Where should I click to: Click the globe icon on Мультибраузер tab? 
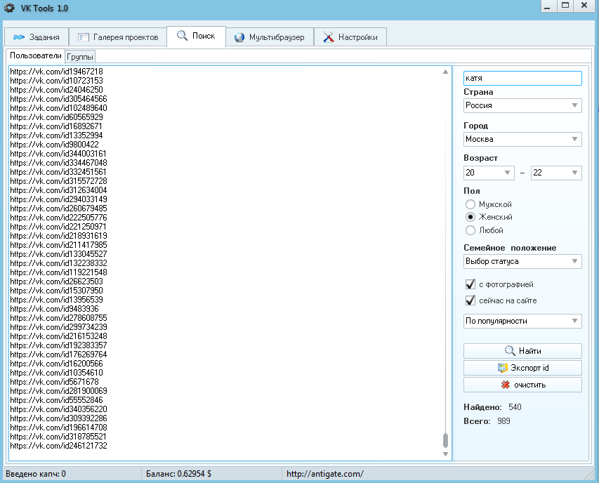(239, 37)
